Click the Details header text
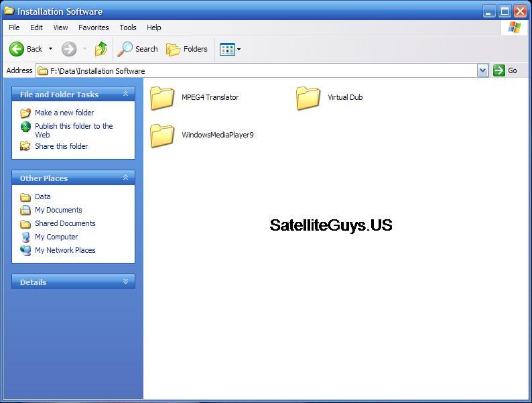 [x=33, y=282]
